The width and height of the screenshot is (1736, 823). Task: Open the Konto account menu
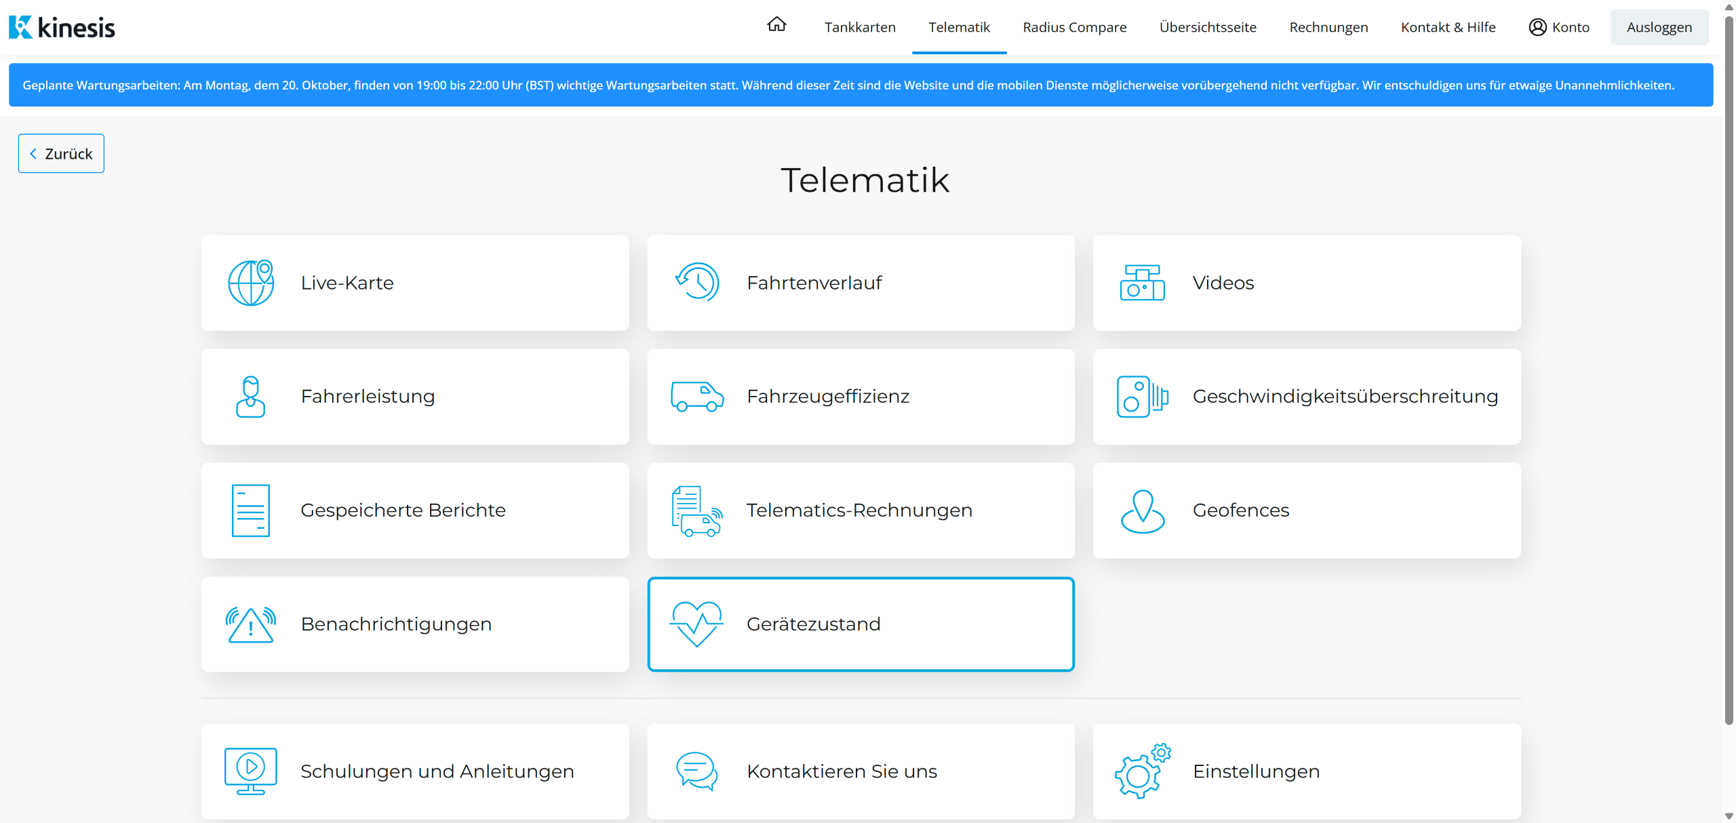tap(1559, 27)
